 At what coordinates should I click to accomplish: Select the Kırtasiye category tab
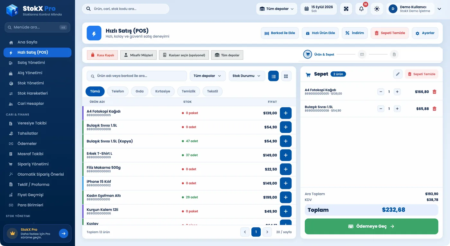pyautogui.click(x=163, y=91)
